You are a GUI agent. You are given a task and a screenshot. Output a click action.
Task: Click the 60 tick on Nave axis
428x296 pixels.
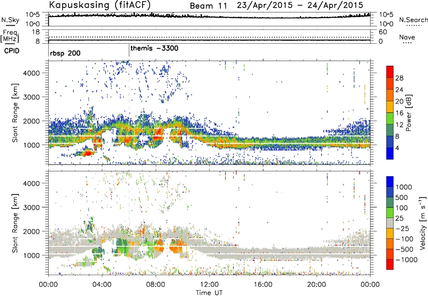[383, 32]
